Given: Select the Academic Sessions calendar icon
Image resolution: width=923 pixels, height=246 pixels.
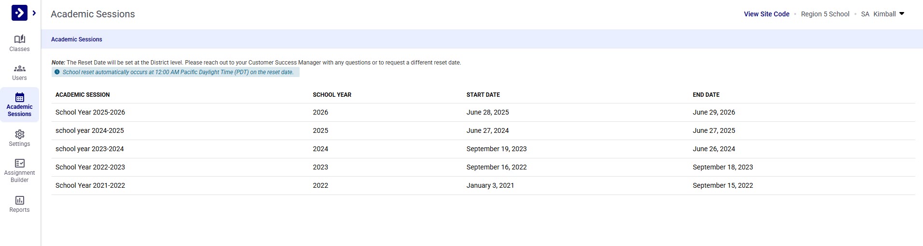Looking at the screenshot, I should pyautogui.click(x=19, y=97).
